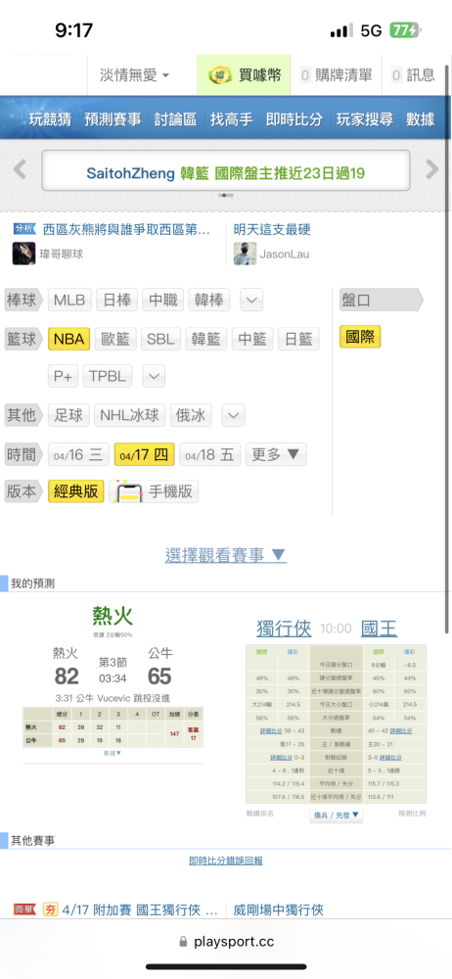Viewport: 452px width, 979px height.
Task: Open 即時比分 menu item
Action: point(294,119)
